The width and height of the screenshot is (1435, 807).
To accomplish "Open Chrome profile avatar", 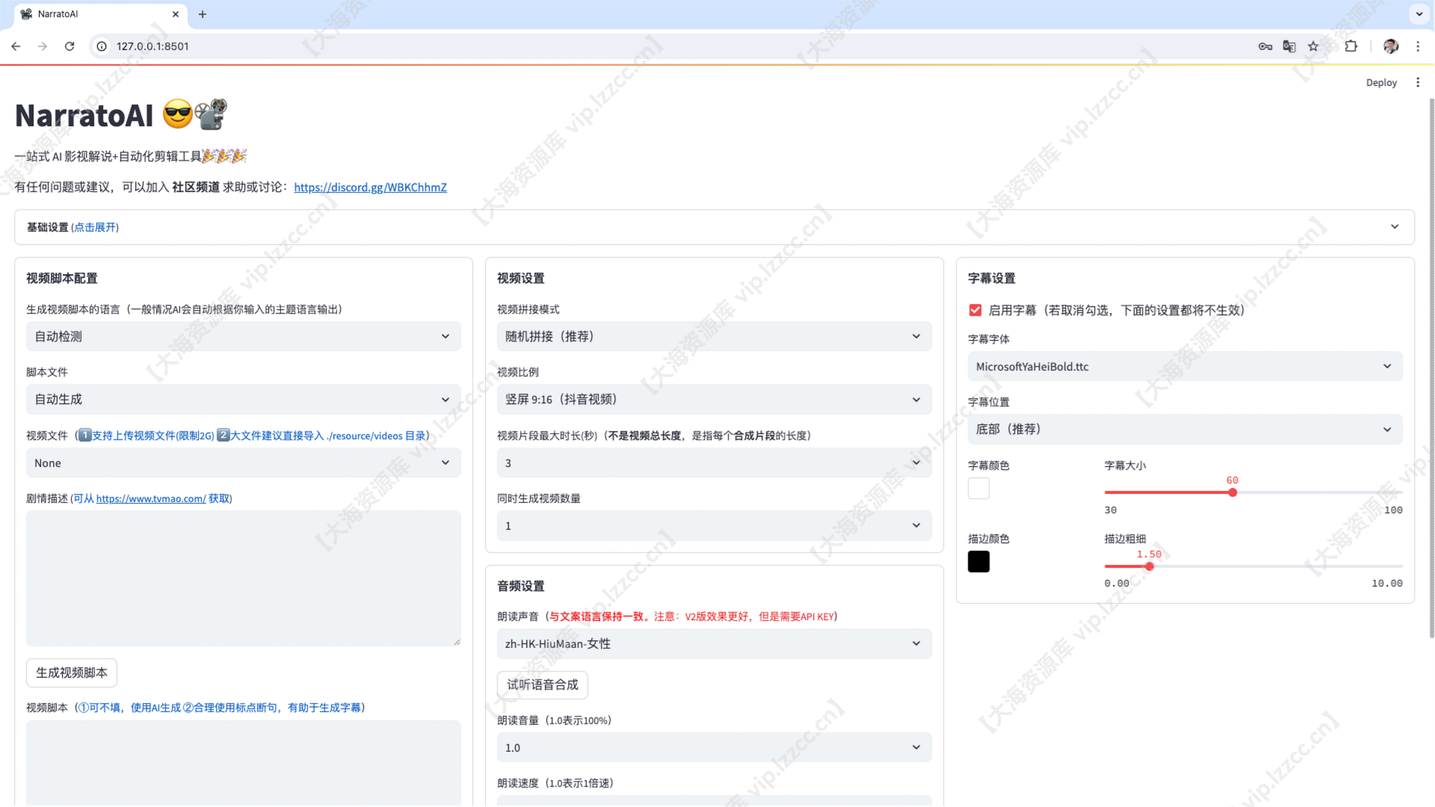I will click(1391, 46).
